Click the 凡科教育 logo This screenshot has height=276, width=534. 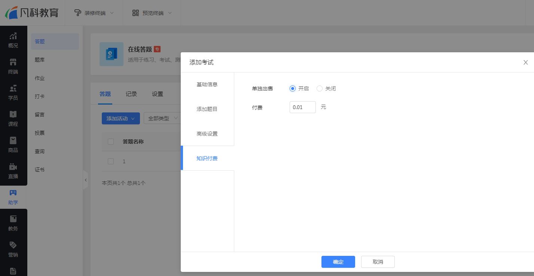(x=32, y=12)
